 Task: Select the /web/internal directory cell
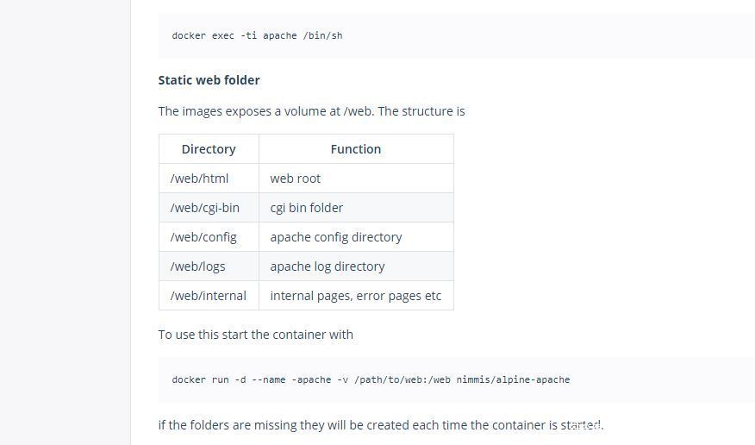click(x=208, y=296)
